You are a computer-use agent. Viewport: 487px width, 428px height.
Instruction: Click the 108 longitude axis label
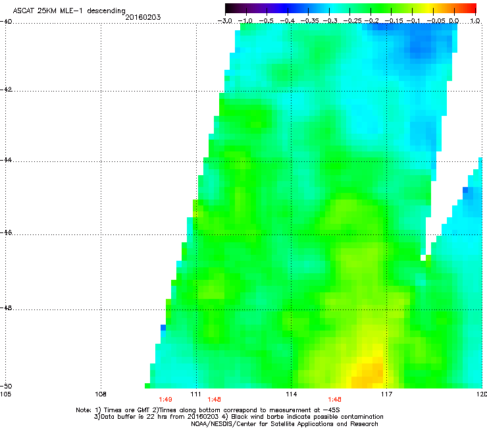coord(101,394)
